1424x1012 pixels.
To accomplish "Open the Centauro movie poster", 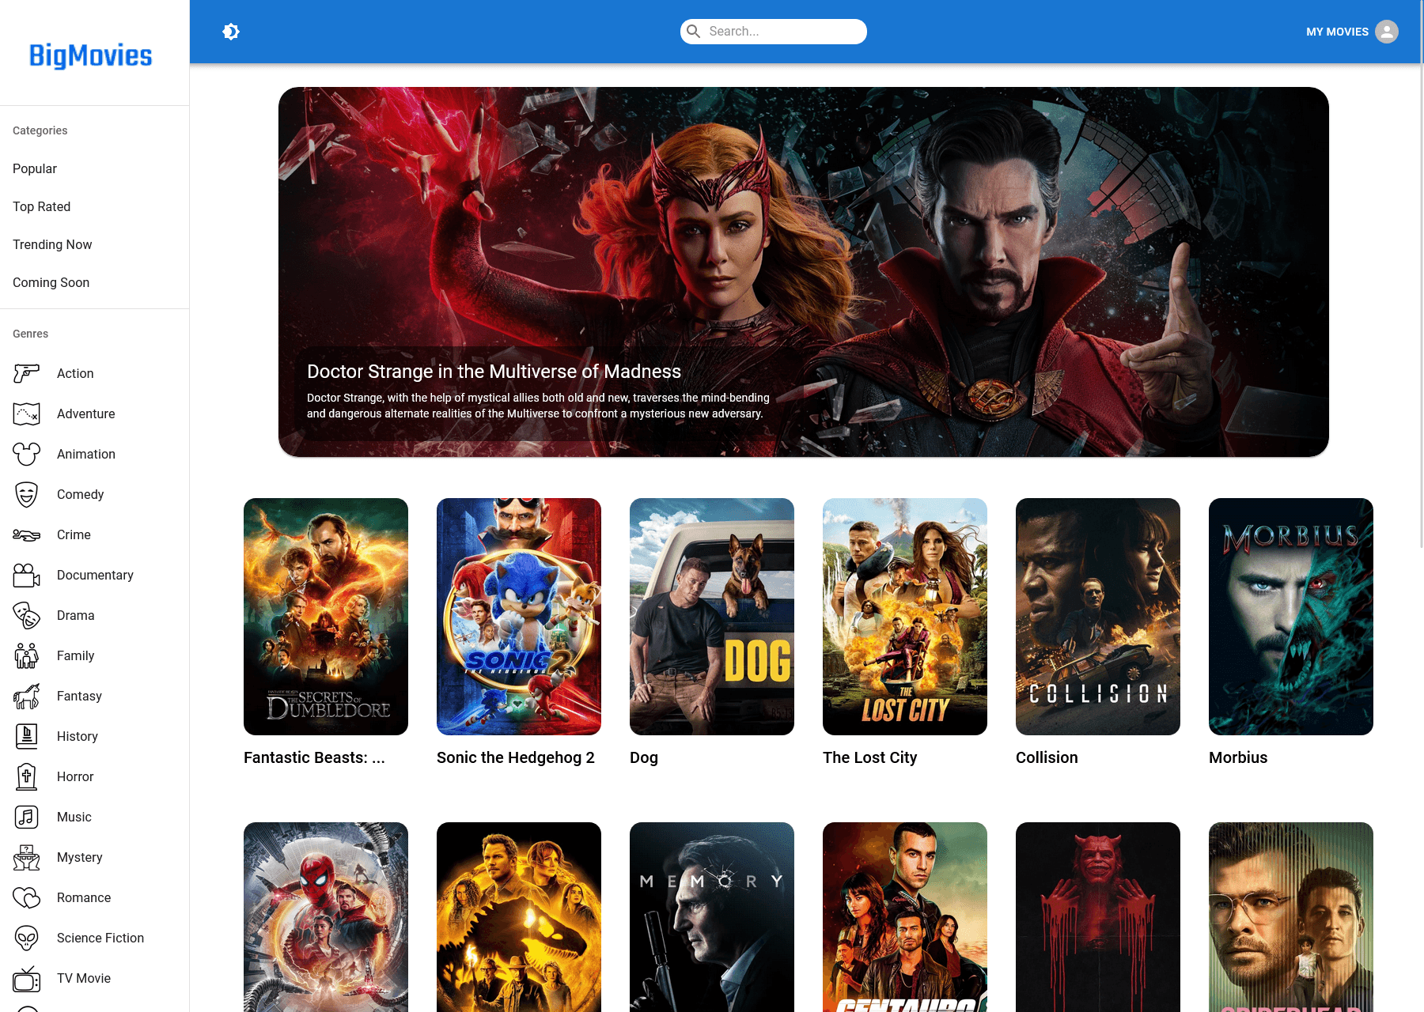I will [905, 917].
